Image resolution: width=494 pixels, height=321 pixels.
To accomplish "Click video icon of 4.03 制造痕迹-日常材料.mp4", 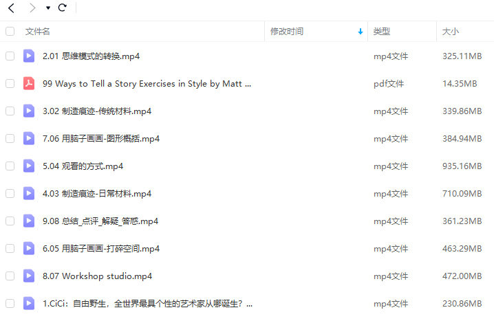I will [x=29, y=194].
